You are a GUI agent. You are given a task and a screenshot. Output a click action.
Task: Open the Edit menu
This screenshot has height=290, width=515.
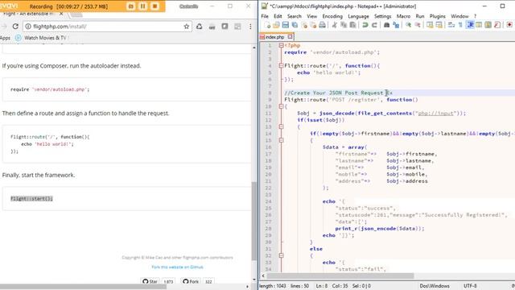[x=278, y=16]
